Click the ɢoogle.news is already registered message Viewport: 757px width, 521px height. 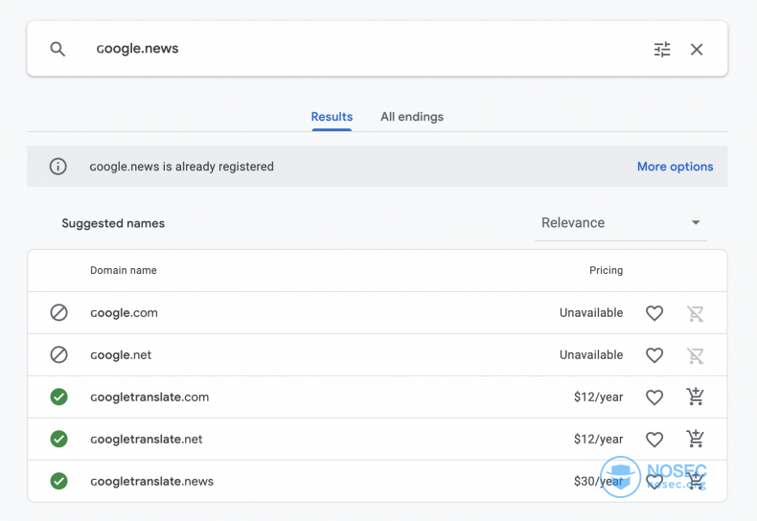[x=181, y=167]
